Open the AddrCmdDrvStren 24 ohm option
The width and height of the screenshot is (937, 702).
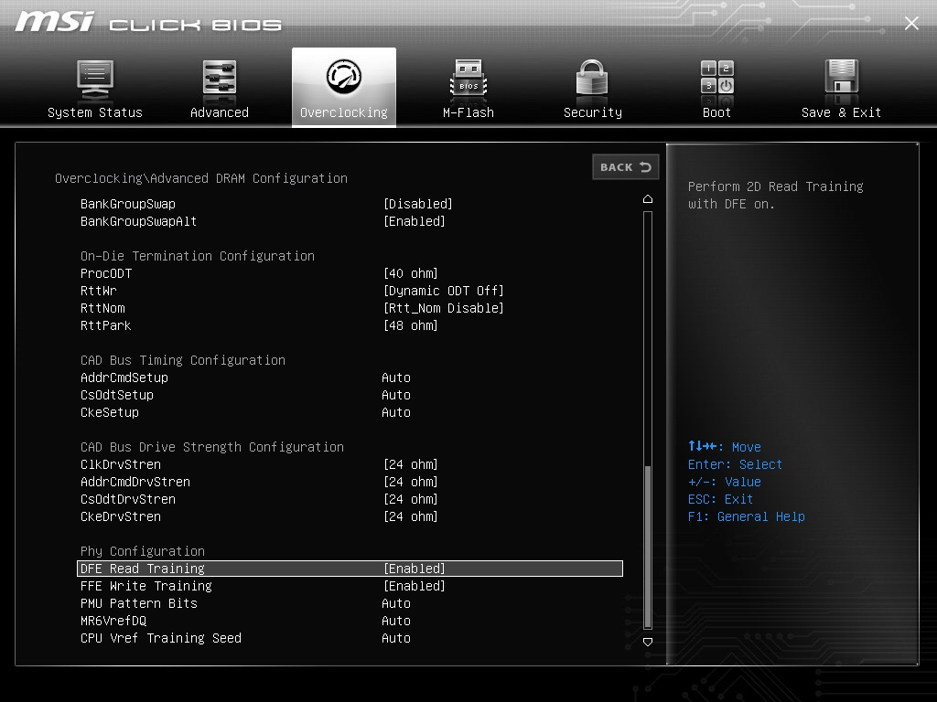(x=411, y=482)
